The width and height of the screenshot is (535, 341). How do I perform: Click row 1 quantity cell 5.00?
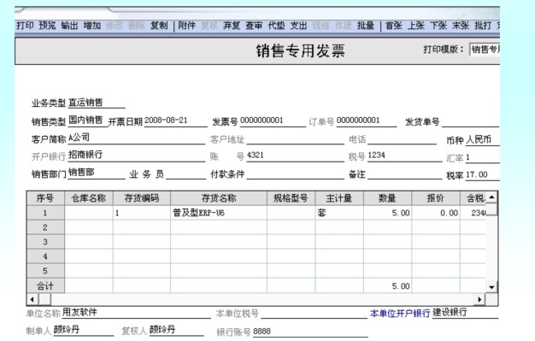click(388, 213)
